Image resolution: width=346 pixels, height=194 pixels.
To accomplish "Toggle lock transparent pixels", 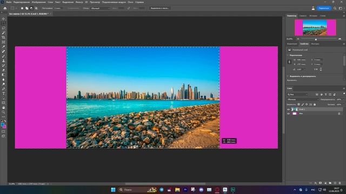I will click(x=298, y=105).
